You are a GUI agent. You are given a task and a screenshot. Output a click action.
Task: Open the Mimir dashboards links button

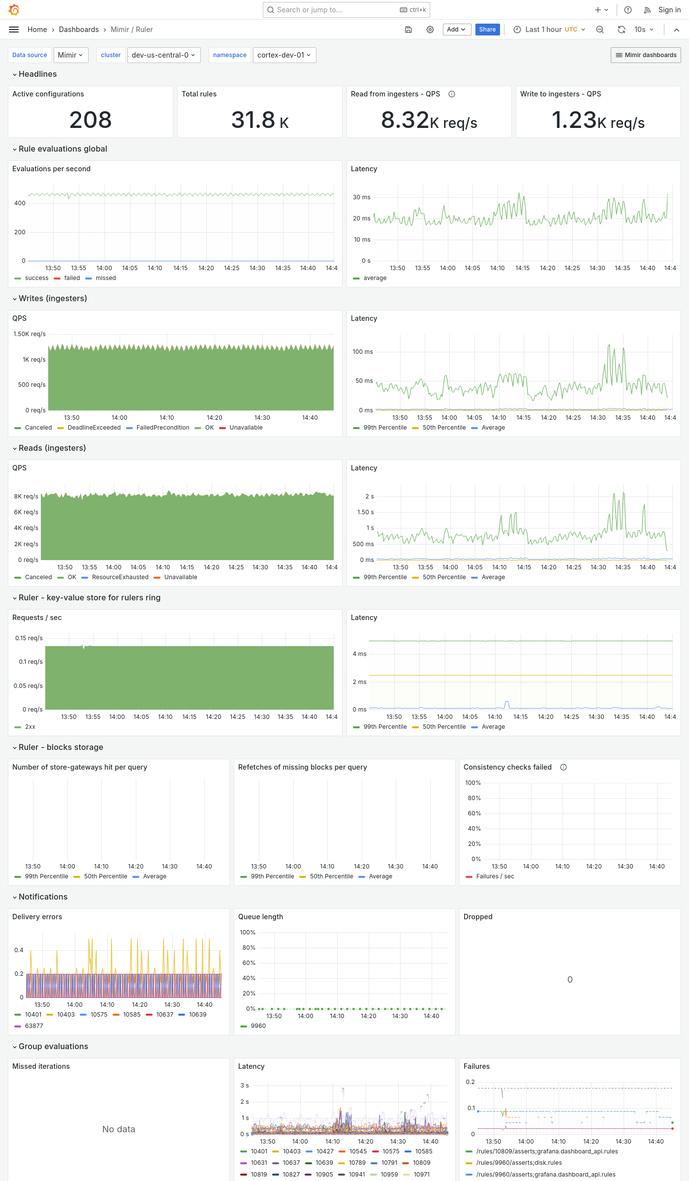pos(646,55)
